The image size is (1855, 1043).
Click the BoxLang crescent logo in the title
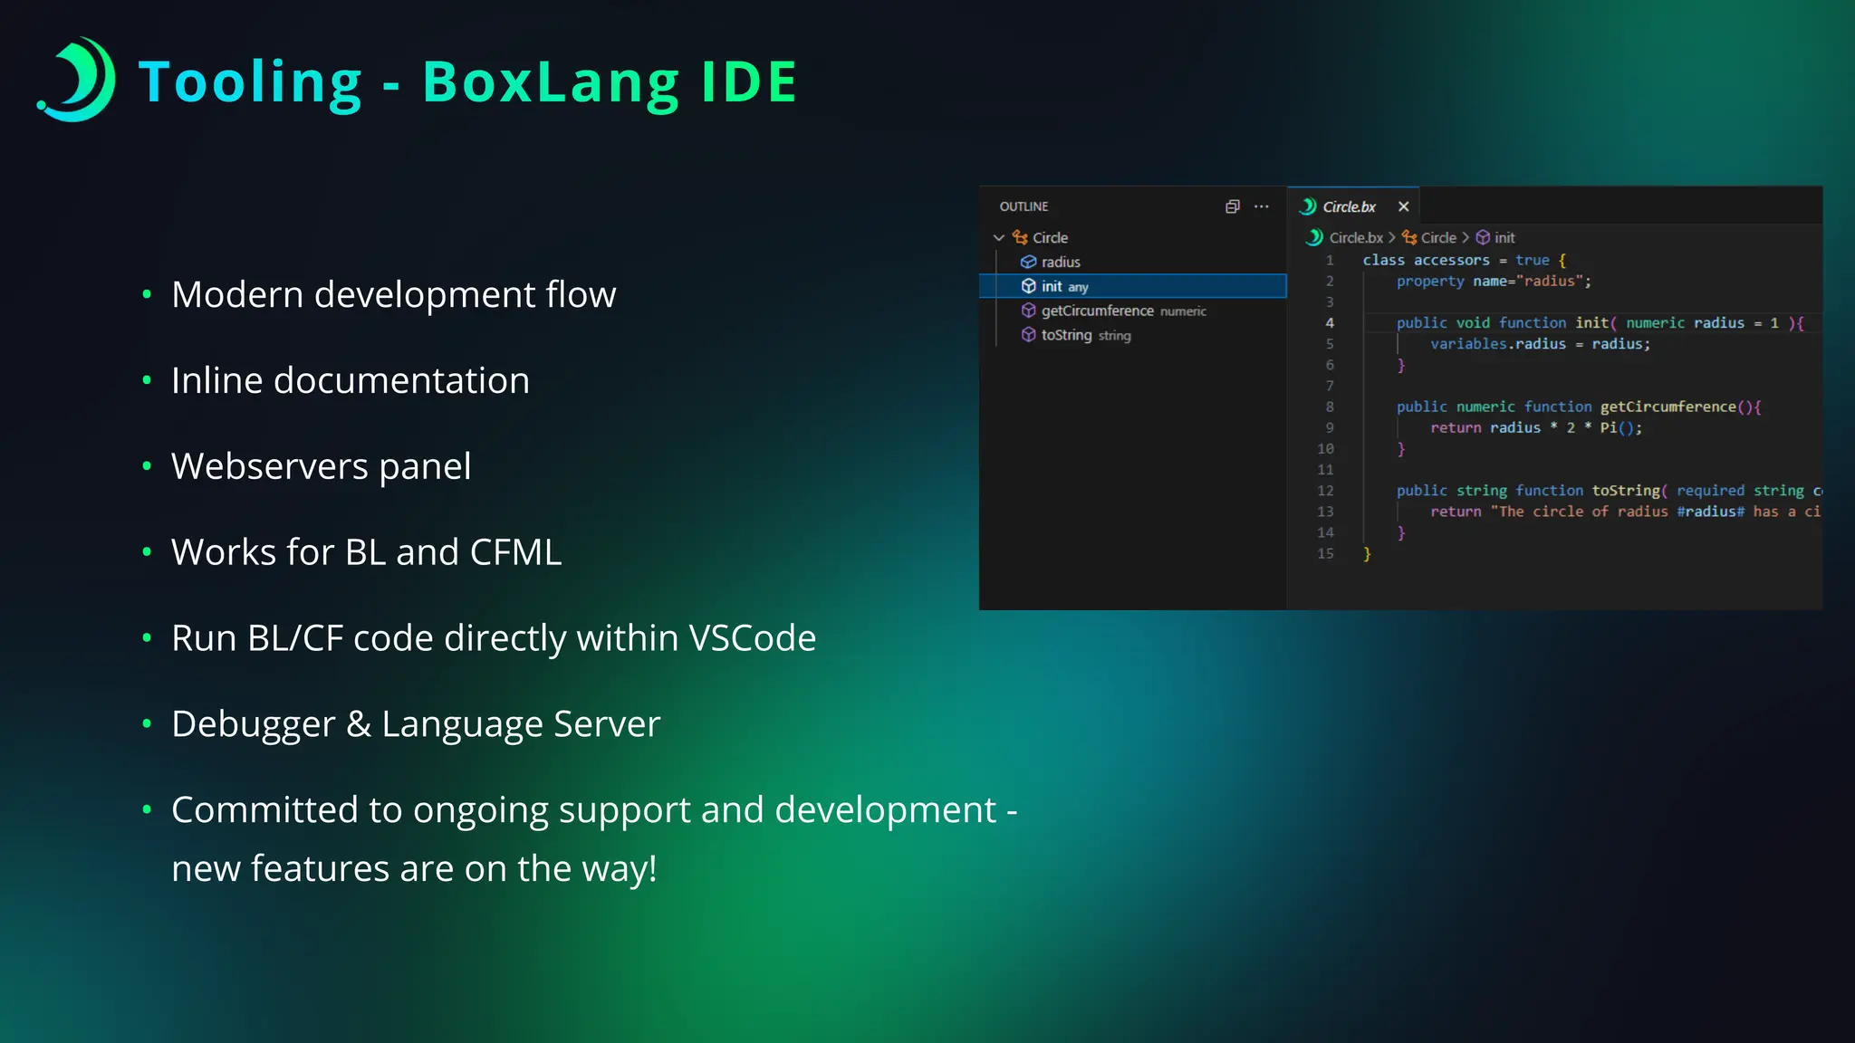pyautogui.click(x=77, y=80)
